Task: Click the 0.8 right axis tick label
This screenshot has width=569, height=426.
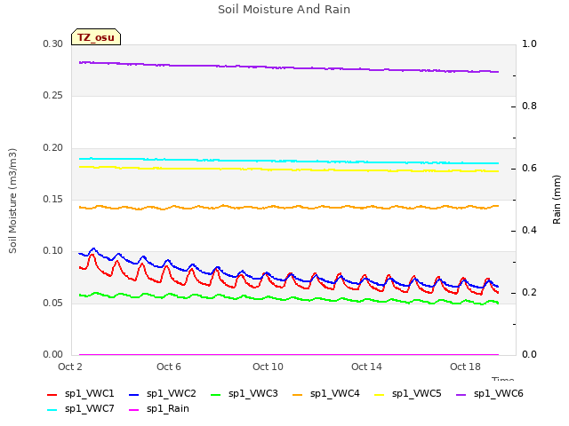Action: tap(529, 106)
